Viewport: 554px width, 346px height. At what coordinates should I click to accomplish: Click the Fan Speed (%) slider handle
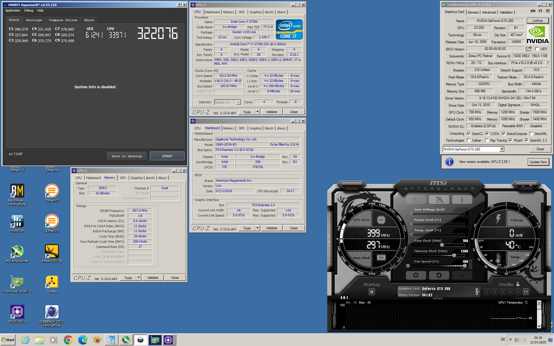pyautogui.click(x=465, y=266)
